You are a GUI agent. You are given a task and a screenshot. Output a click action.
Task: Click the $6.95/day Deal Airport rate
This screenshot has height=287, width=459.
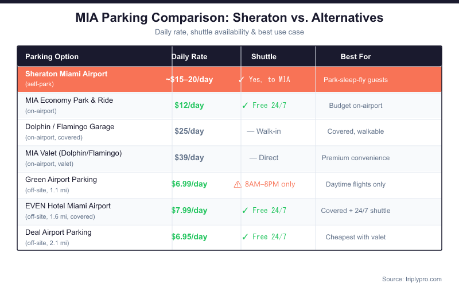pos(189,237)
